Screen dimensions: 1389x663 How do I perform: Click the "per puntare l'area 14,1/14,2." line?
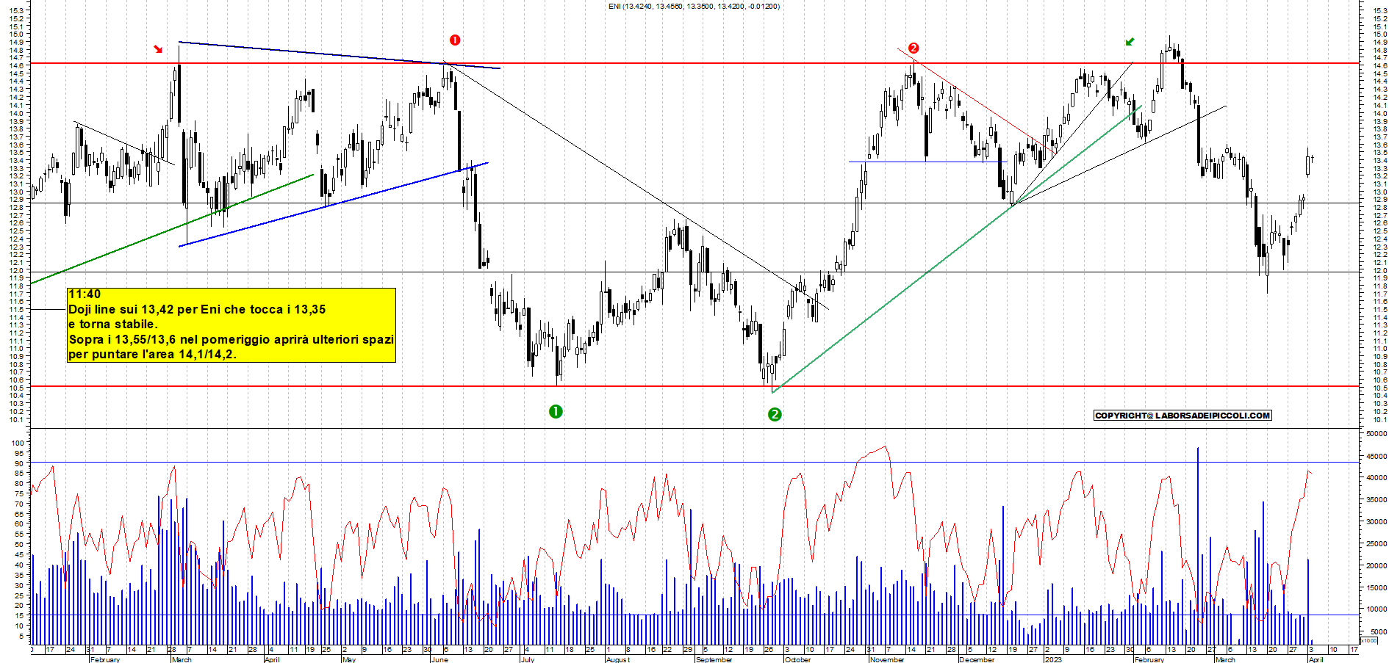(152, 354)
